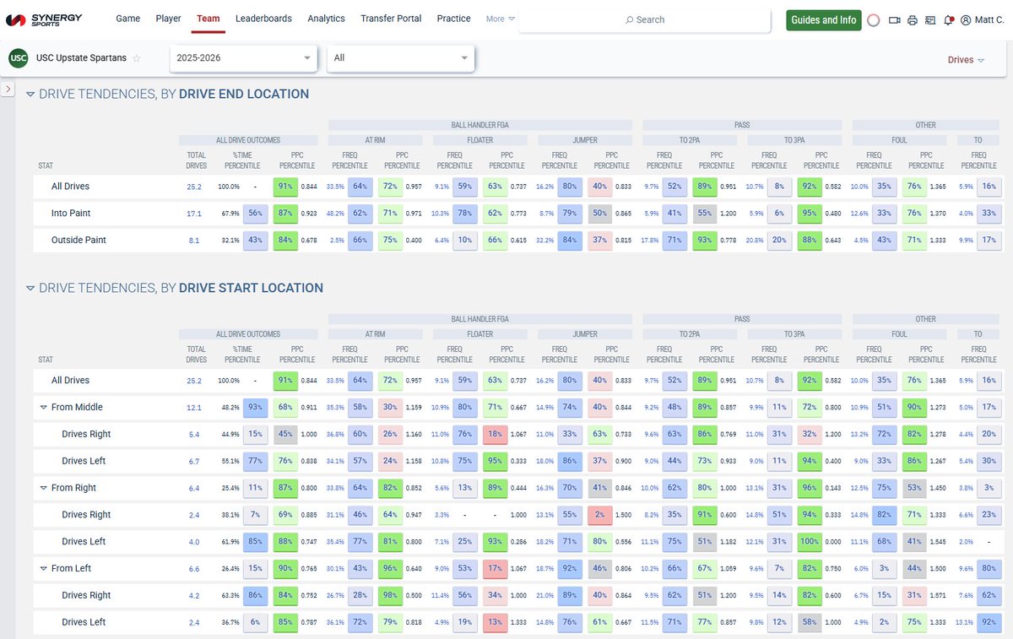This screenshot has width=1013, height=639.
Task: Collapse Drive Tendencies by Drive Start Location
Action: [30, 289]
